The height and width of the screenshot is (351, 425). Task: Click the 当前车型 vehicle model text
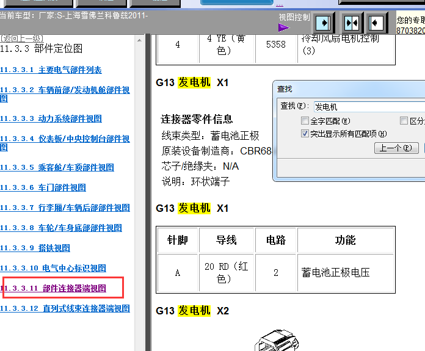pyautogui.click(x=74, y=15)
